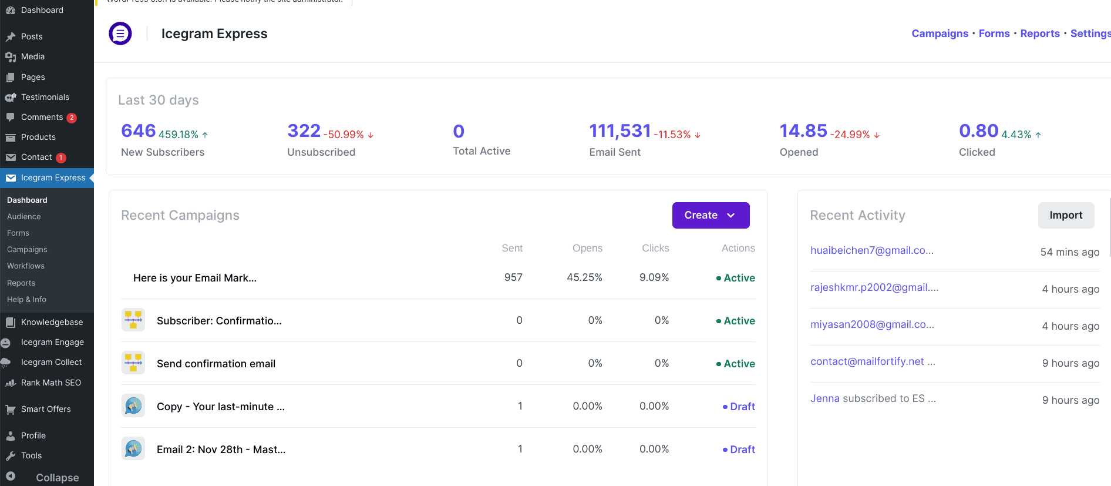Image resolution: width=1111 pixels, height=486 pixels.
Task: Click the campaign thumbnail beside Copy - Your last-minute
Action: pos(133,406)
